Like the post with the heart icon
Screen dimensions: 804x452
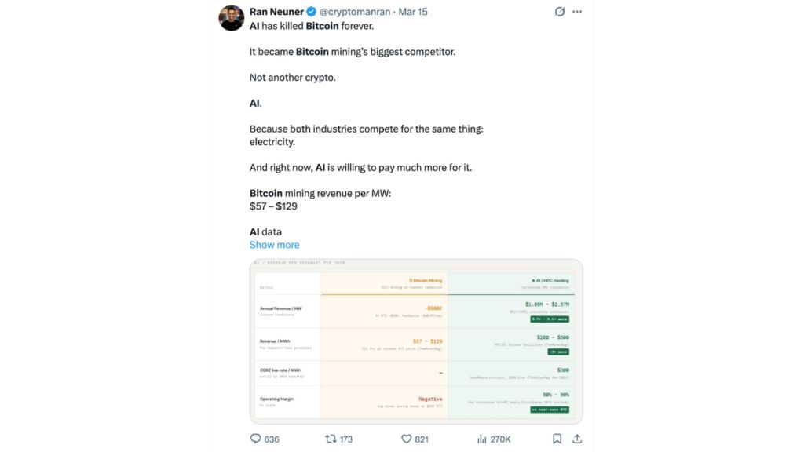click(x=407, y=439)
